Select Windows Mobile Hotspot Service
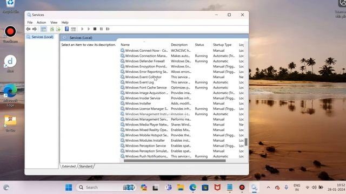 coord(182,135)
